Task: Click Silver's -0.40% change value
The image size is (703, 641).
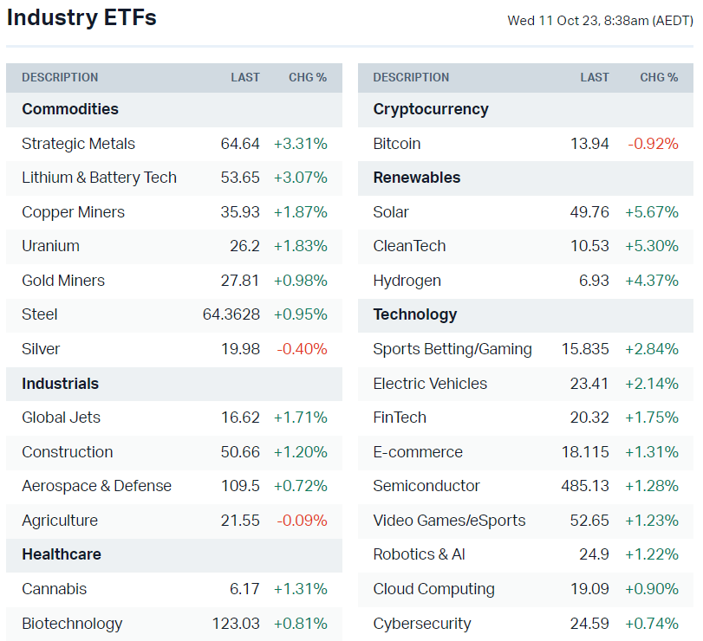Action: (x=302, y=349)
